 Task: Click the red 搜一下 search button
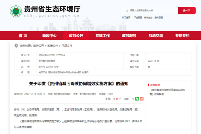pyautogui.click(x=187, y=10)
